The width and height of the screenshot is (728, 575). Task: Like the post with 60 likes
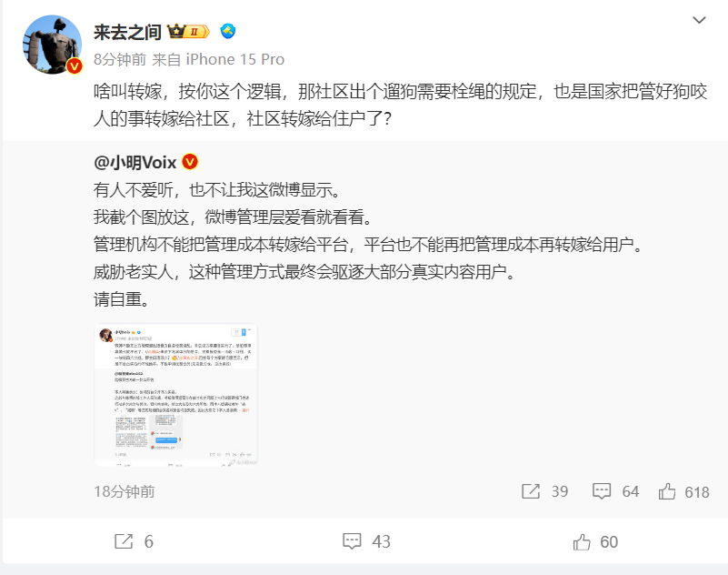pyautogui.click(x=595, y=541)
